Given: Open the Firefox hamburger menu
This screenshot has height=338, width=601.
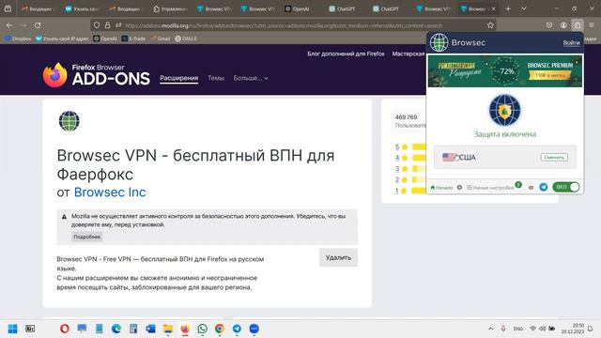Looking at the screenshot, I should pyautogui.click(x=592, y=25).
